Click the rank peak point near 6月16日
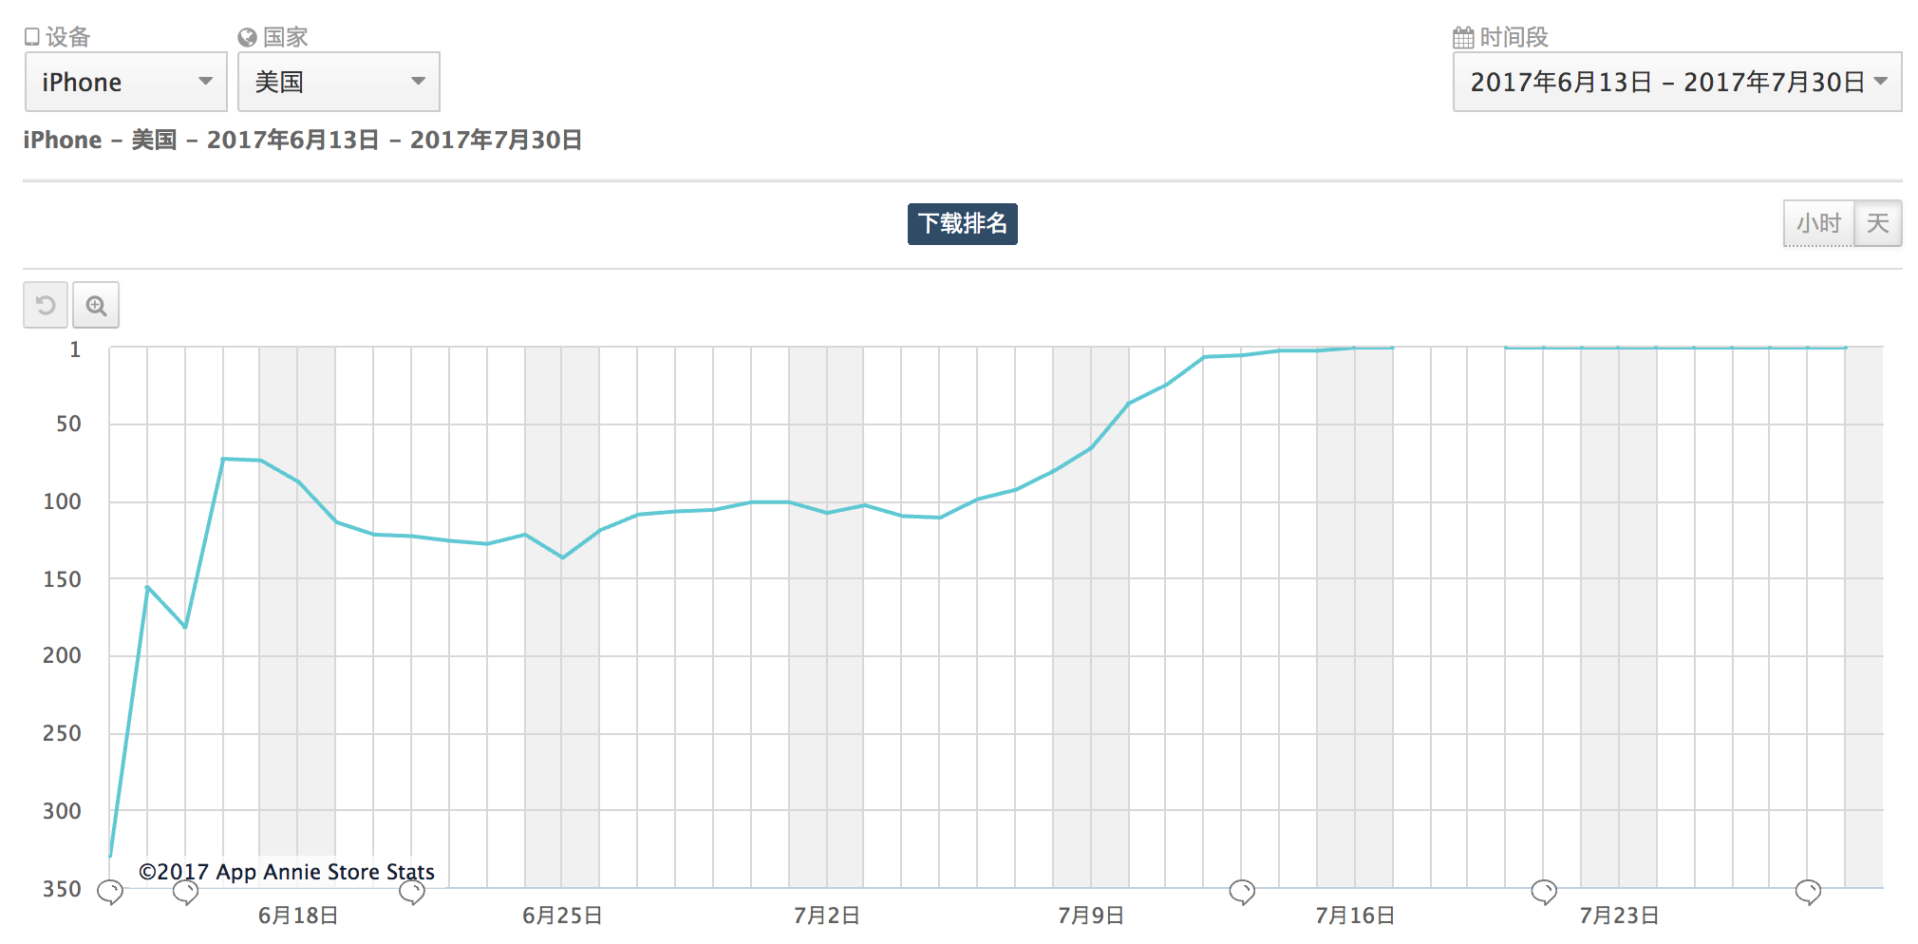This screenshot has height=944, width=1918. point(223,459)
